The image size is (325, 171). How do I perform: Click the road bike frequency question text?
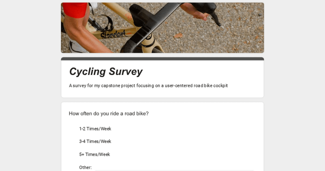click(109, 113)
